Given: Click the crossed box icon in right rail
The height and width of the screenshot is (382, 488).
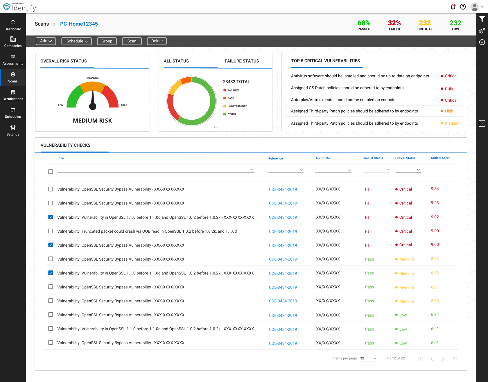Looking at the screenshot, I should 482,123.
